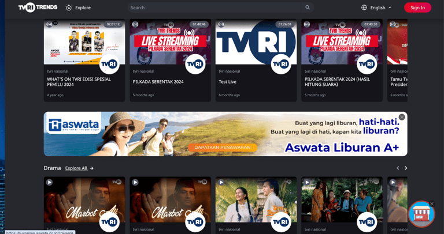Image resolution: width=444 pixels, height=234 pixels.
Task: Open the 01:48:46 Pilkada Serentak 2024 thumbnail
Action: pos(170,41)
